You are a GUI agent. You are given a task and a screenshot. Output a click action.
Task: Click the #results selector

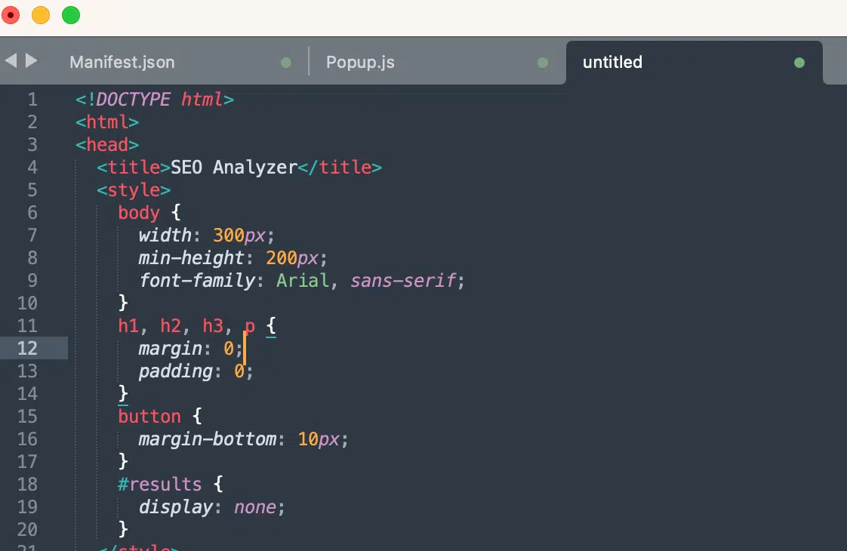159,484
